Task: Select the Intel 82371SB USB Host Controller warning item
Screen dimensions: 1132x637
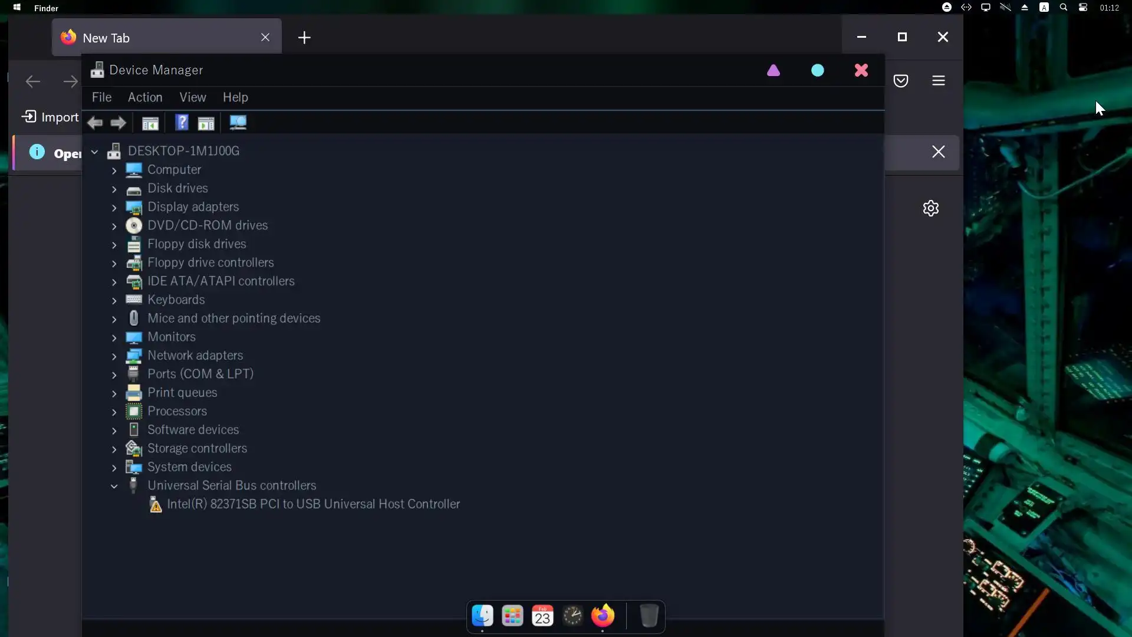Action: tap(312, 504)
